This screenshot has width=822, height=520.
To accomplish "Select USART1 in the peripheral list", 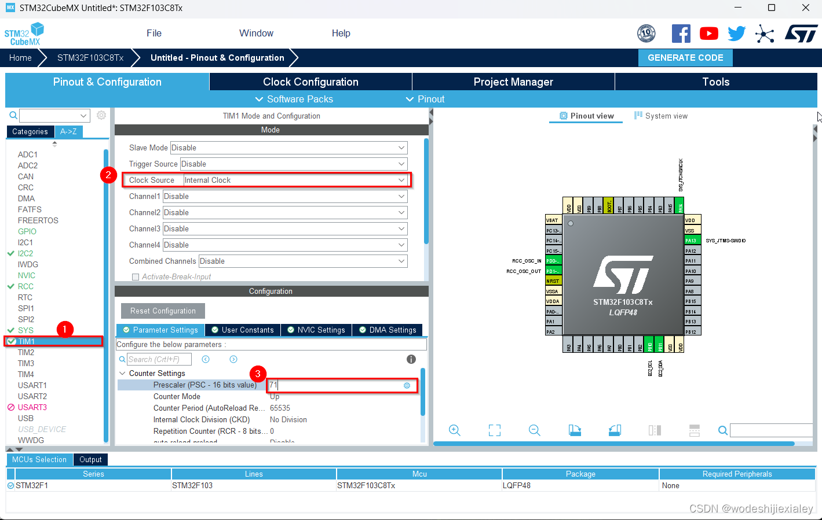I will click(x=32, y=386).
